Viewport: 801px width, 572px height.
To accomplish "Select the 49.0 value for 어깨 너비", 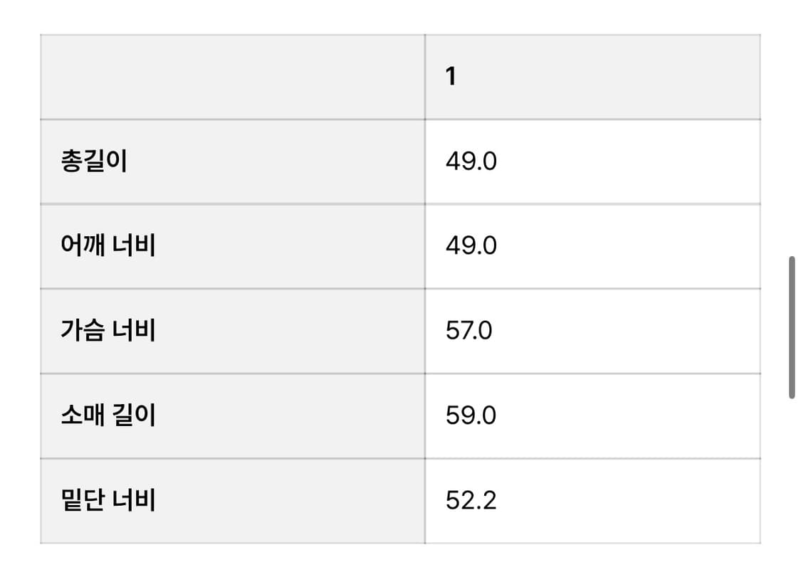I will 471,246.
